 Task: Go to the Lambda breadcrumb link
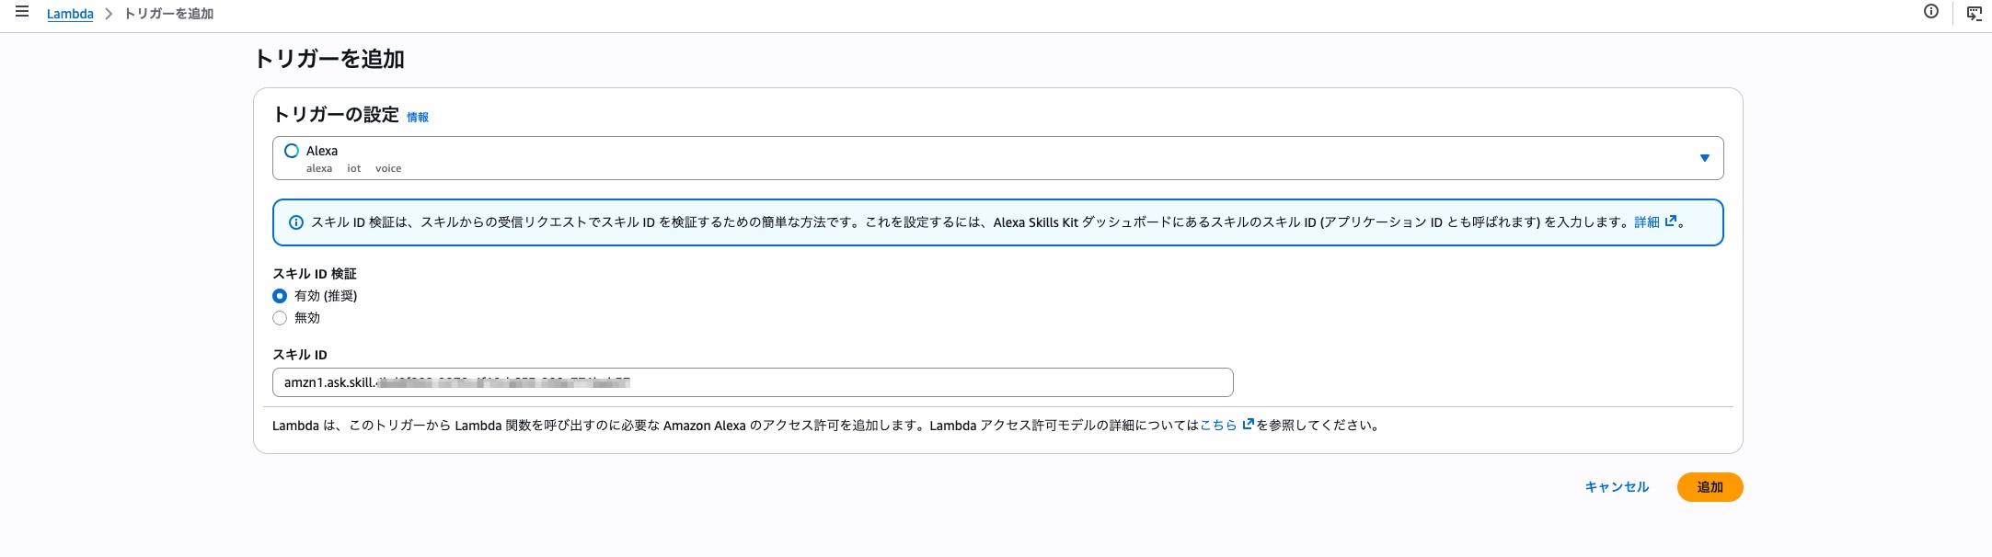coord(70,14)
